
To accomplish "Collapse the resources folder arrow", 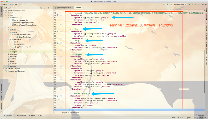I will [x=10, y=40].
